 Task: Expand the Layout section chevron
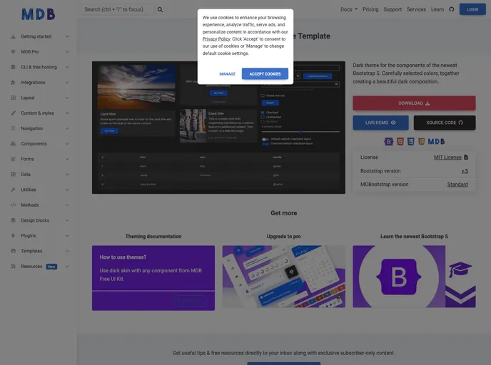pos(67,98)
